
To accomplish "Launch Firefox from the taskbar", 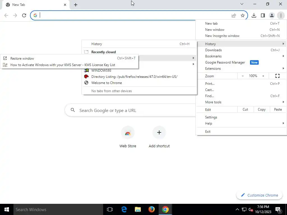I will 151,209.
